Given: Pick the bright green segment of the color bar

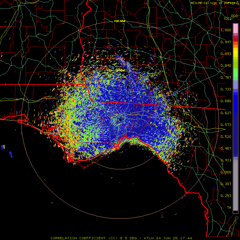Looking at the screenshot, I should (x=235, y=73).
